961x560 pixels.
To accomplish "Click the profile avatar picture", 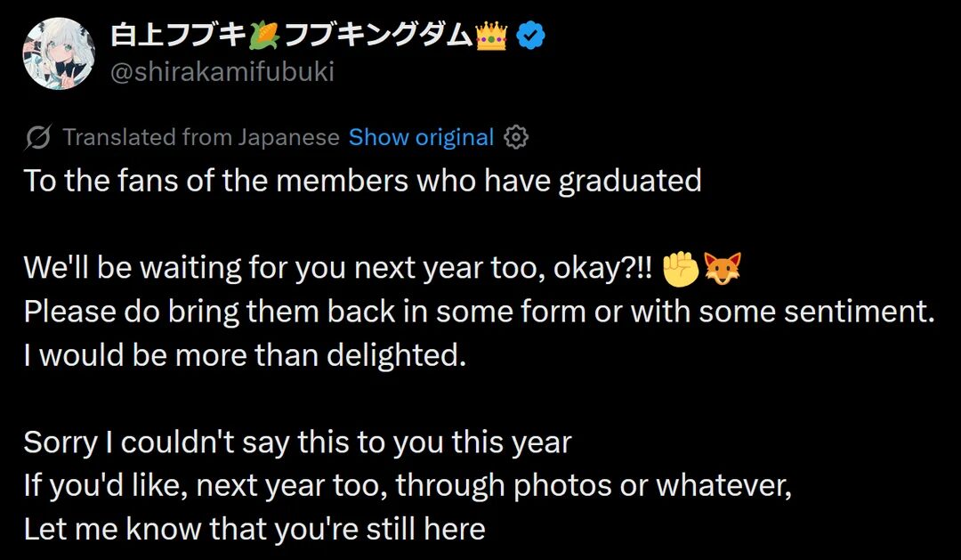I will pyautogui.click(x=58, y=53).
